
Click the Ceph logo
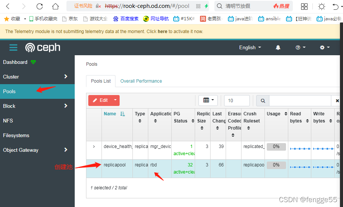[43, 47]
